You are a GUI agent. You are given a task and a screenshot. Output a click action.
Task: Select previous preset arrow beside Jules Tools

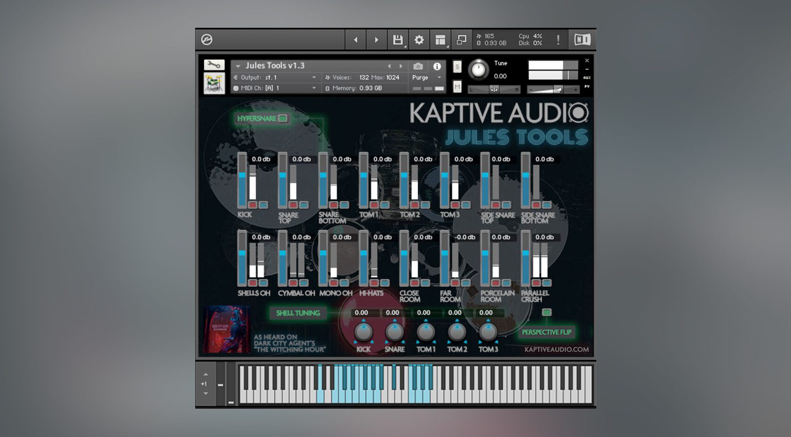[389, 66]
